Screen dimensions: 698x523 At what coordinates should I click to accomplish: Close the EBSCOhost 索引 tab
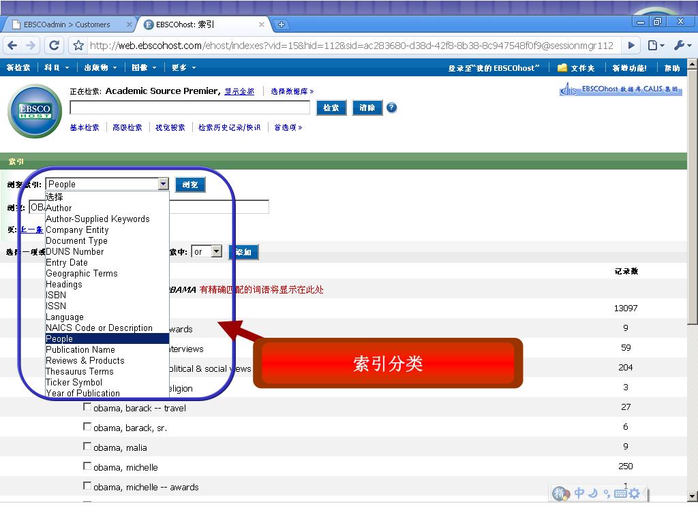coord(262,25)
